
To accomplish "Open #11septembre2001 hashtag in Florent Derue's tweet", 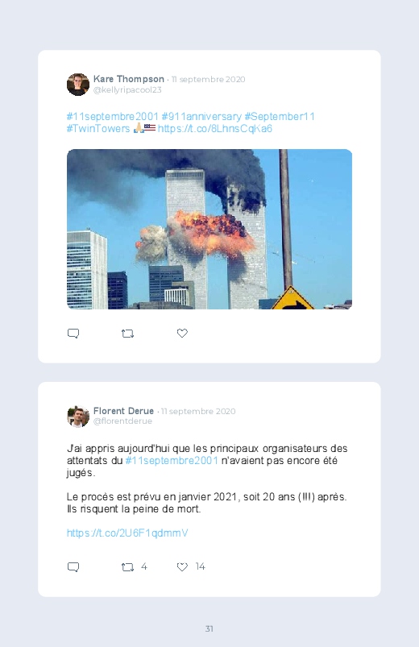I will point(172,461).
